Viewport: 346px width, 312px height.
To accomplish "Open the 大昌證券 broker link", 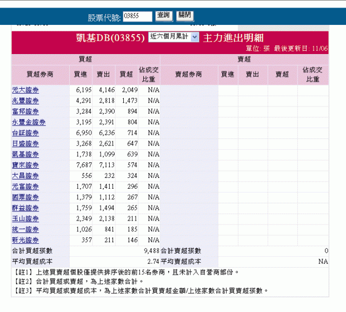I will [x=25, y=176].
